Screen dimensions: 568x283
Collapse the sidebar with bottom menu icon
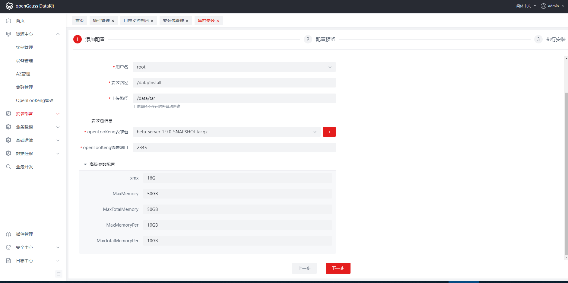pyautogui.click(x=59, y=274)
